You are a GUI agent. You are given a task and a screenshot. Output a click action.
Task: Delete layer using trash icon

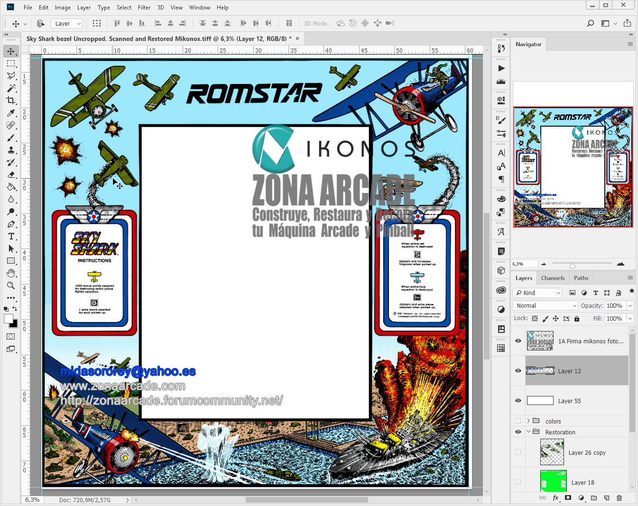pos(619,498)
